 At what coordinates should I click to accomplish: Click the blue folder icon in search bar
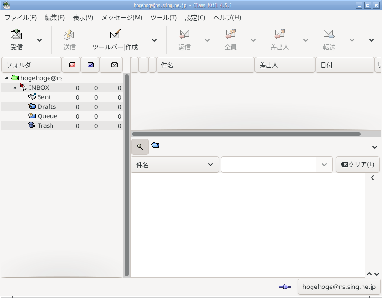point(155,145)
